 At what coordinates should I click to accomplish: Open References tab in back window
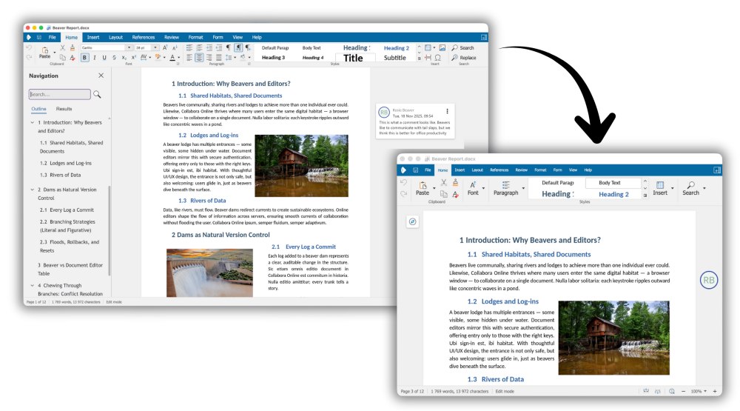coord(144,37)
